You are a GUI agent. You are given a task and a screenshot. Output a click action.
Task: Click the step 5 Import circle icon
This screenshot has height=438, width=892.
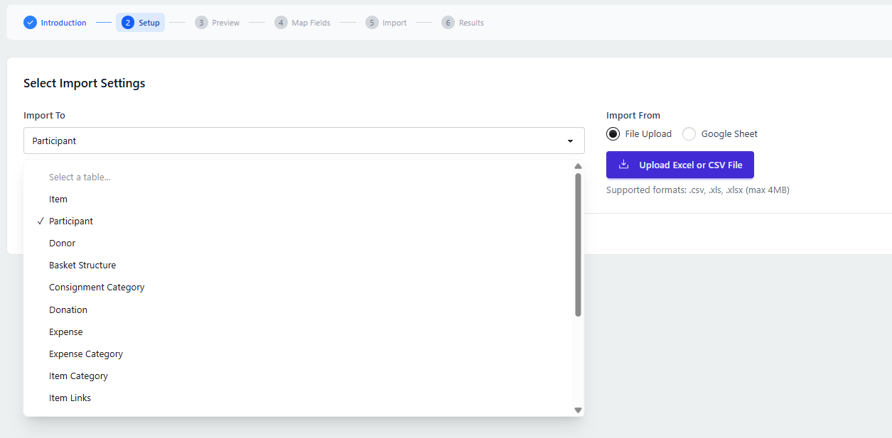(371, 22)
